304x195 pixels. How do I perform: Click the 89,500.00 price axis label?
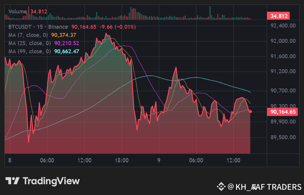click(283, 137)
